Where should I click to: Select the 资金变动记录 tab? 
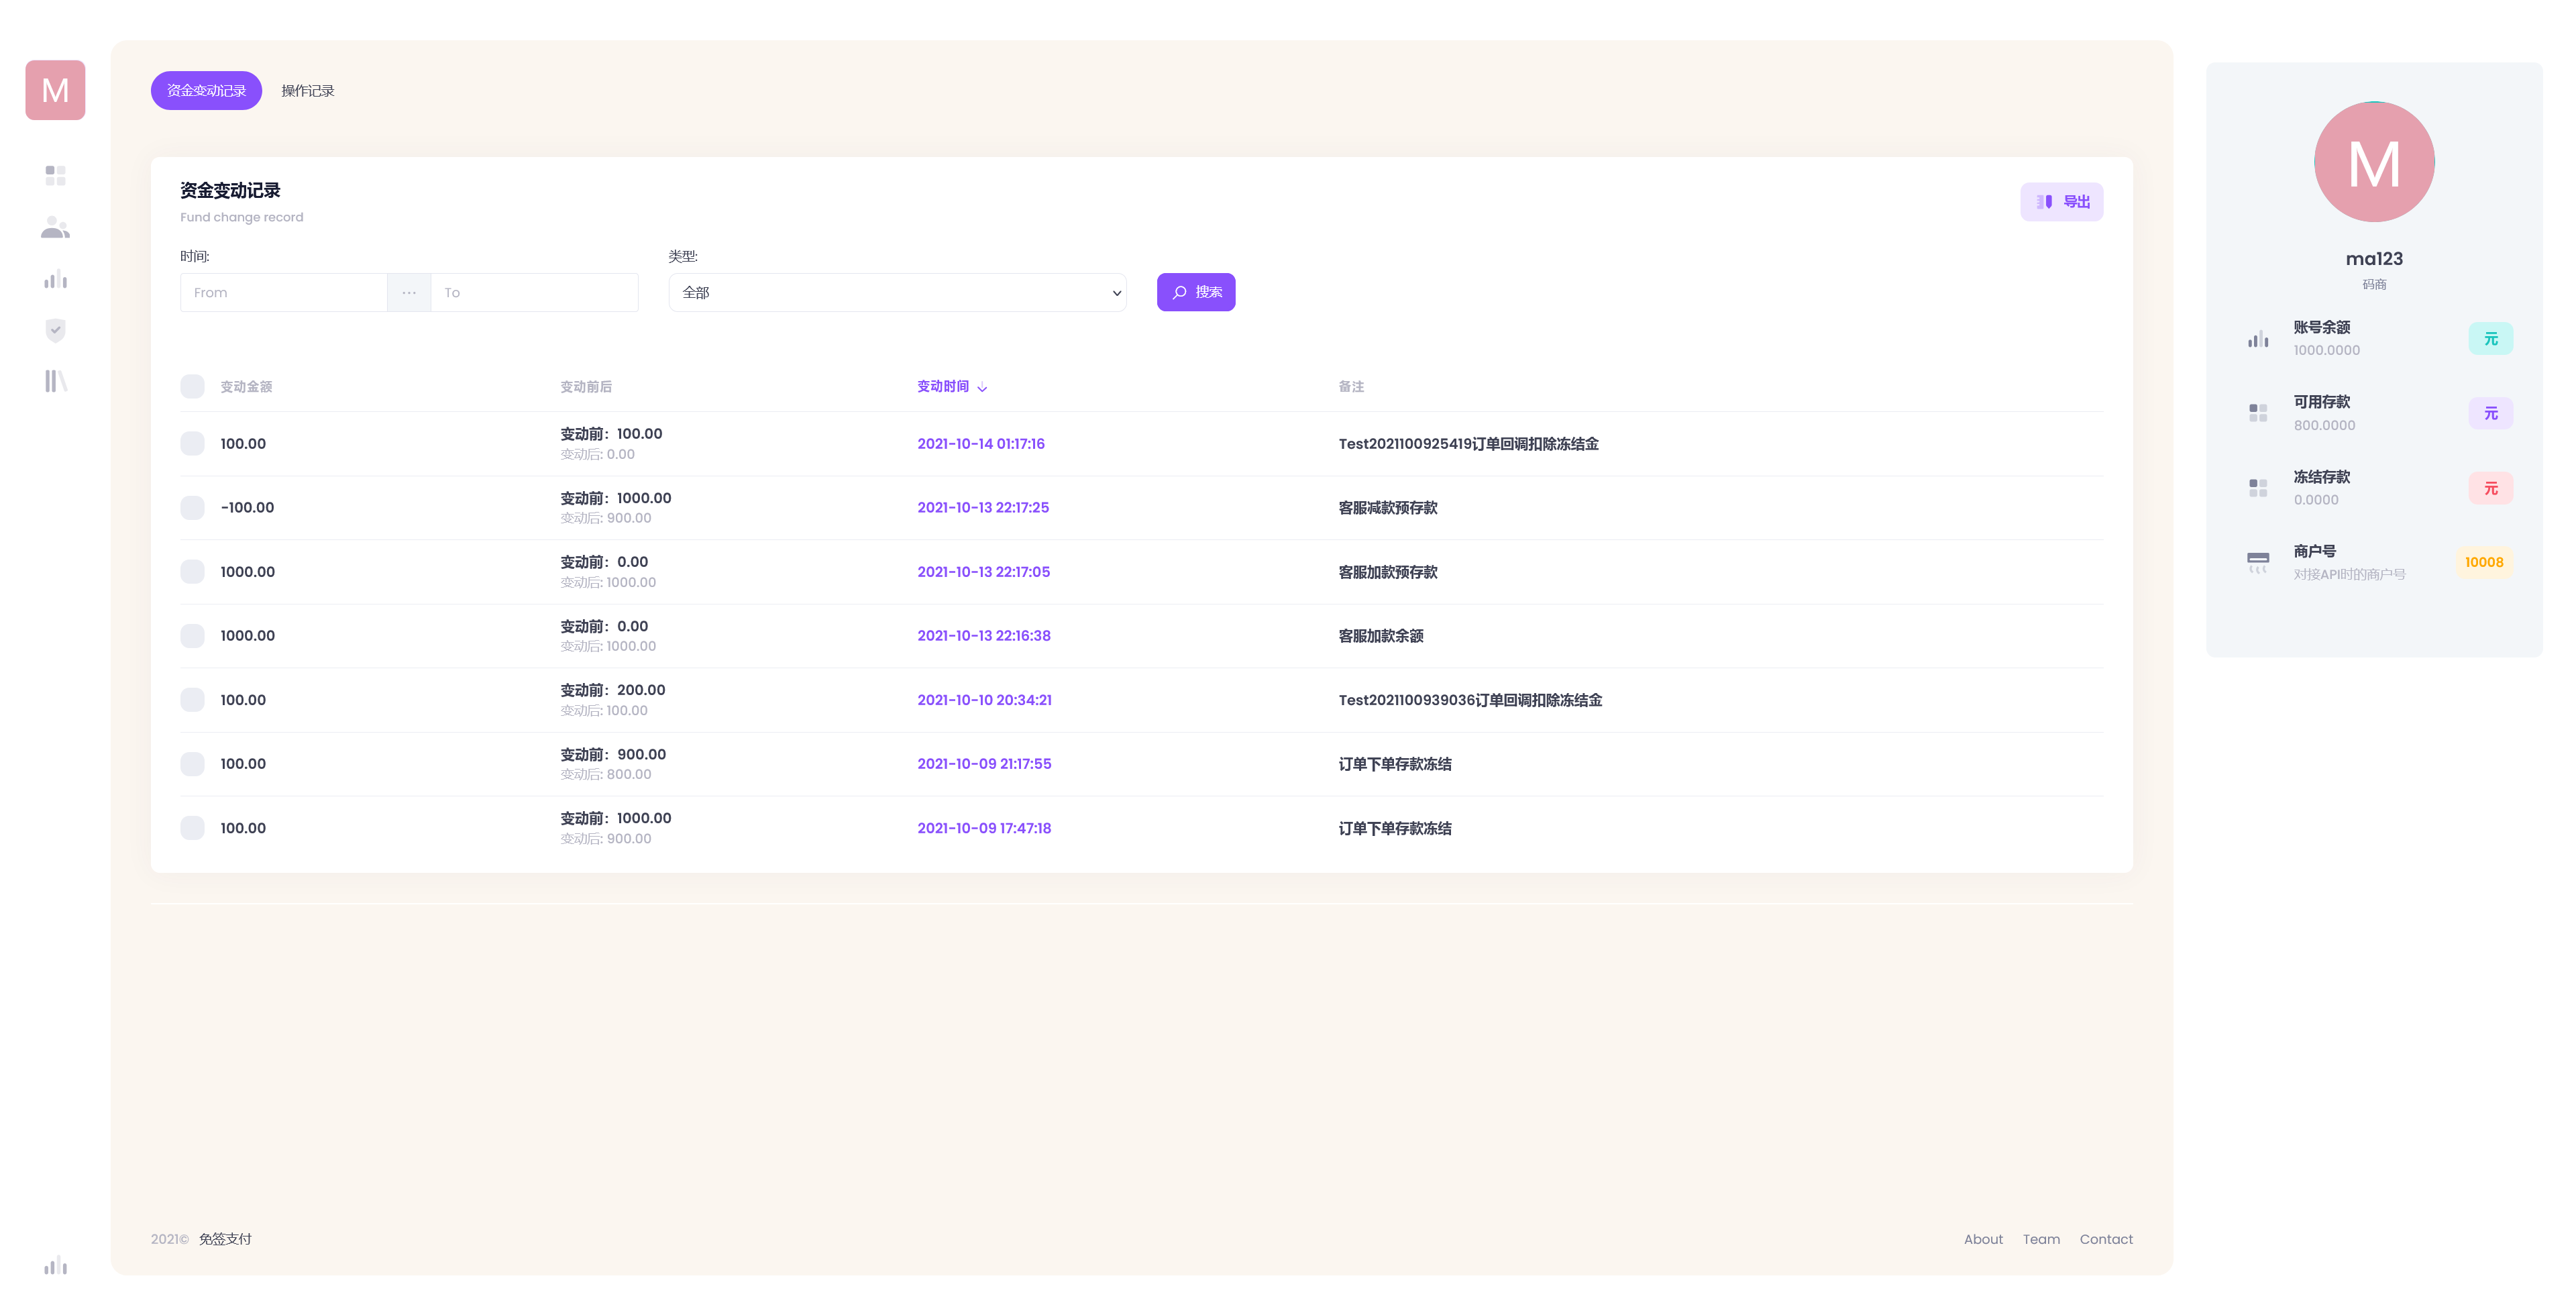pos(206,90)
